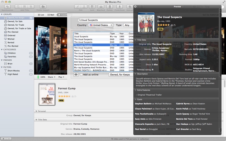Open the Wished group
This screenshot has width=226, height=141.
click(x=17, y=39)
